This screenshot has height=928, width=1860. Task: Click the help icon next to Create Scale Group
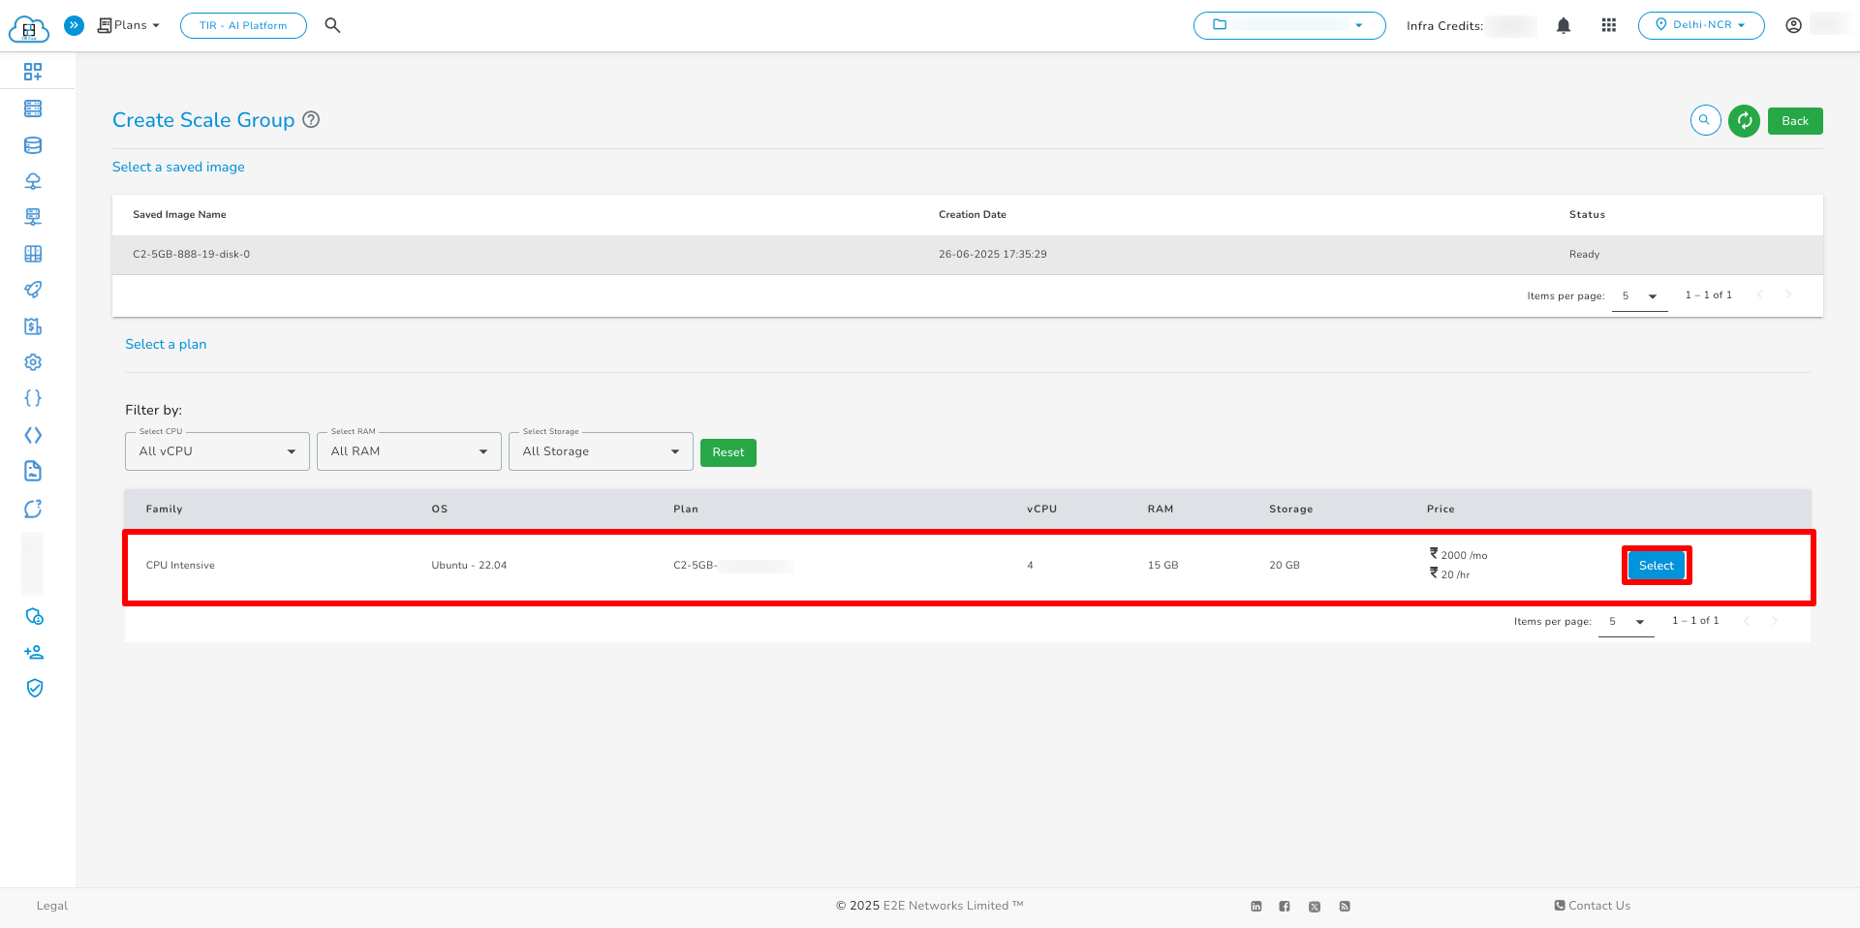point(311,119)
